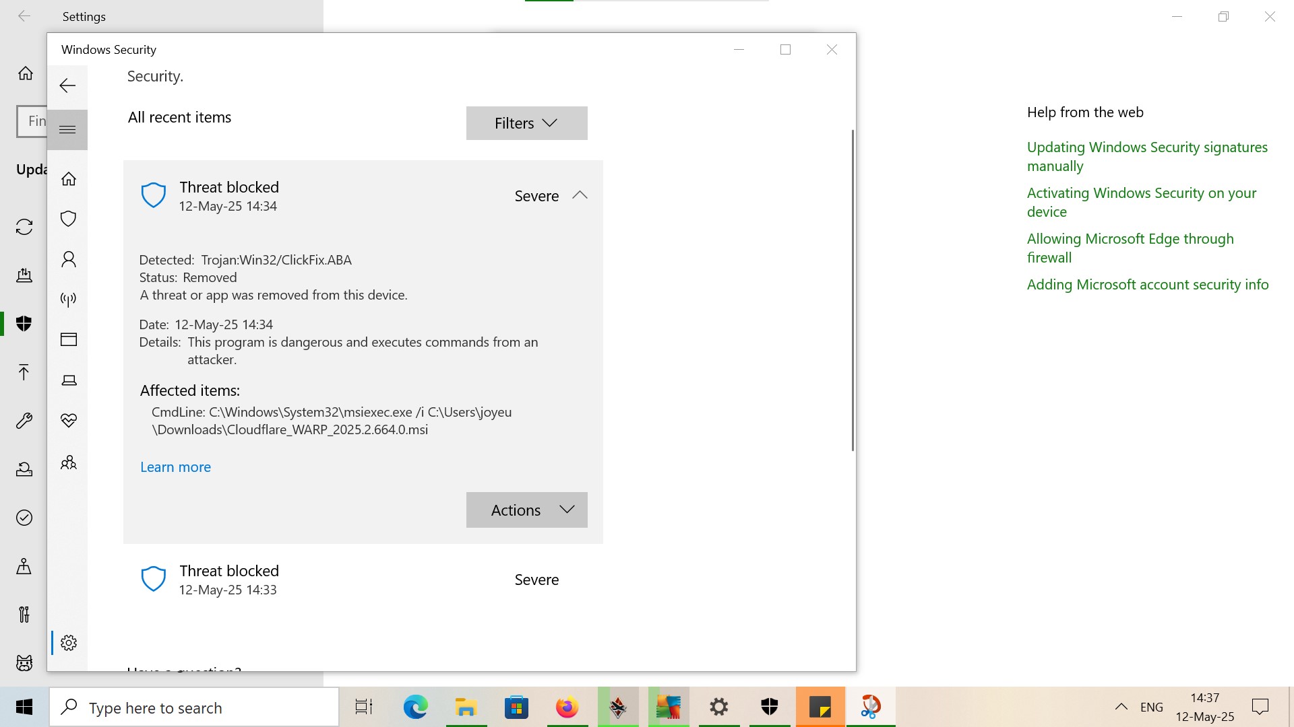This screenshot has width=1294, height=727.
Task: Open Device security laptop icon
Action: pyautogui.click(x=68, y=380)
